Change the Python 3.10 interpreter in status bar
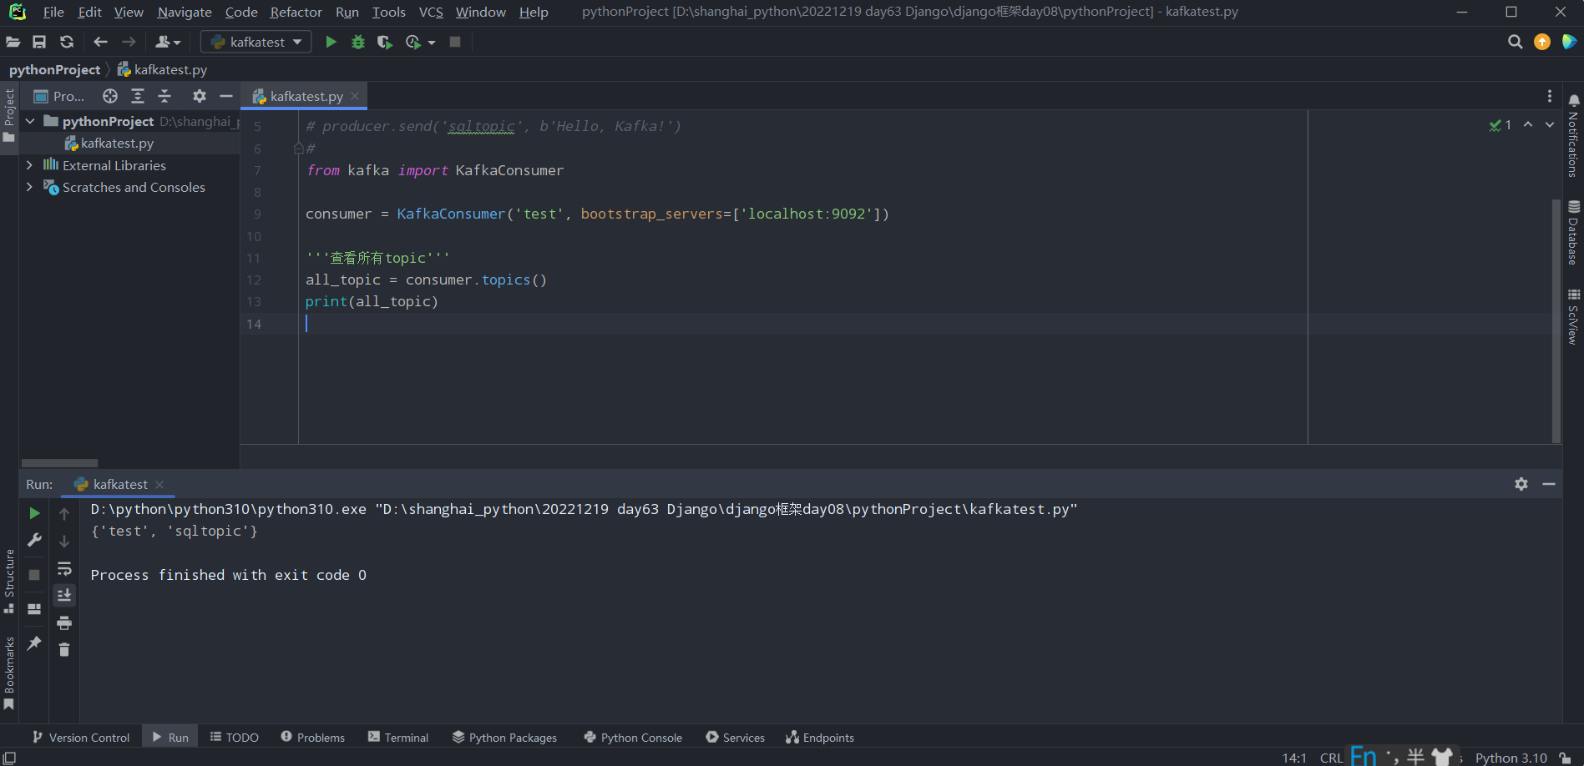 (1511, 758)
